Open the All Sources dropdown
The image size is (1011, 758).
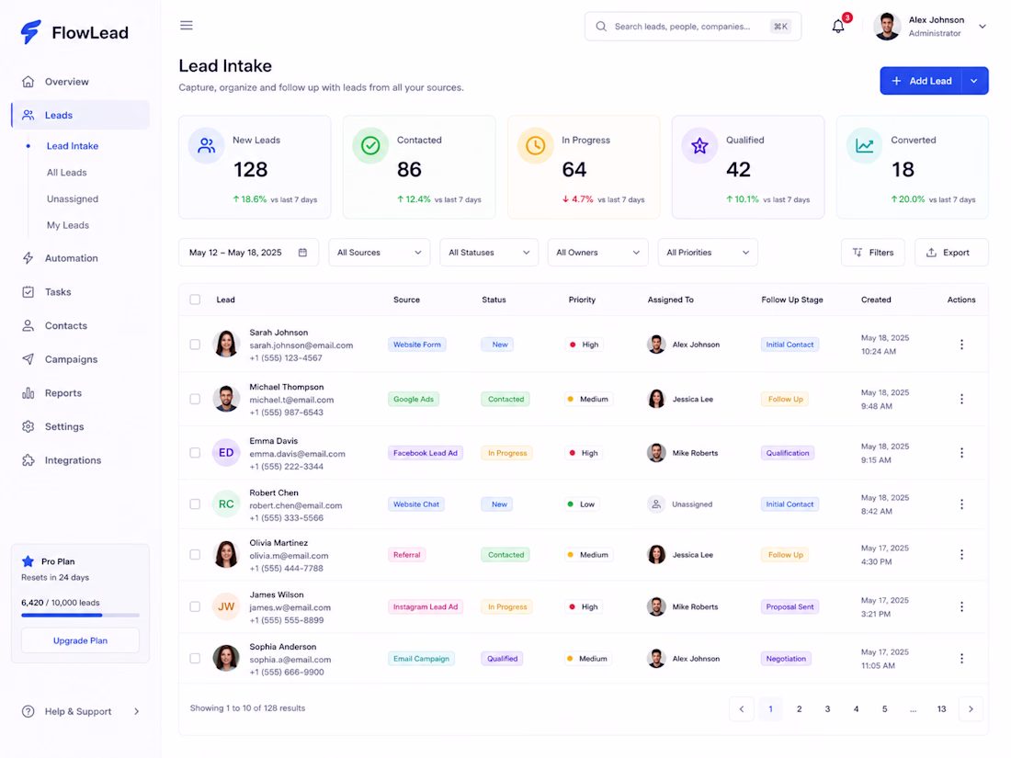coord(379,252)
